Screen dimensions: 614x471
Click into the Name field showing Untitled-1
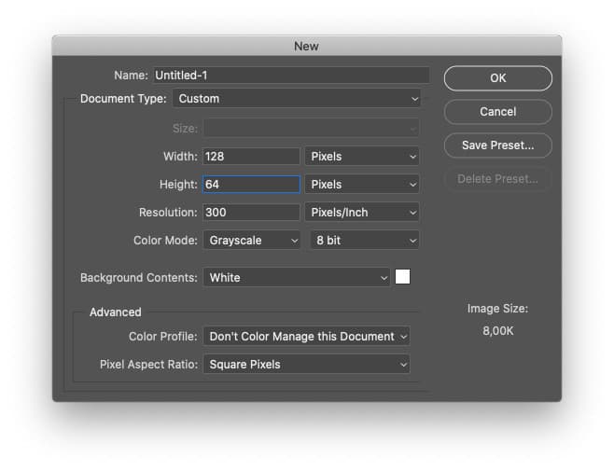291,76
